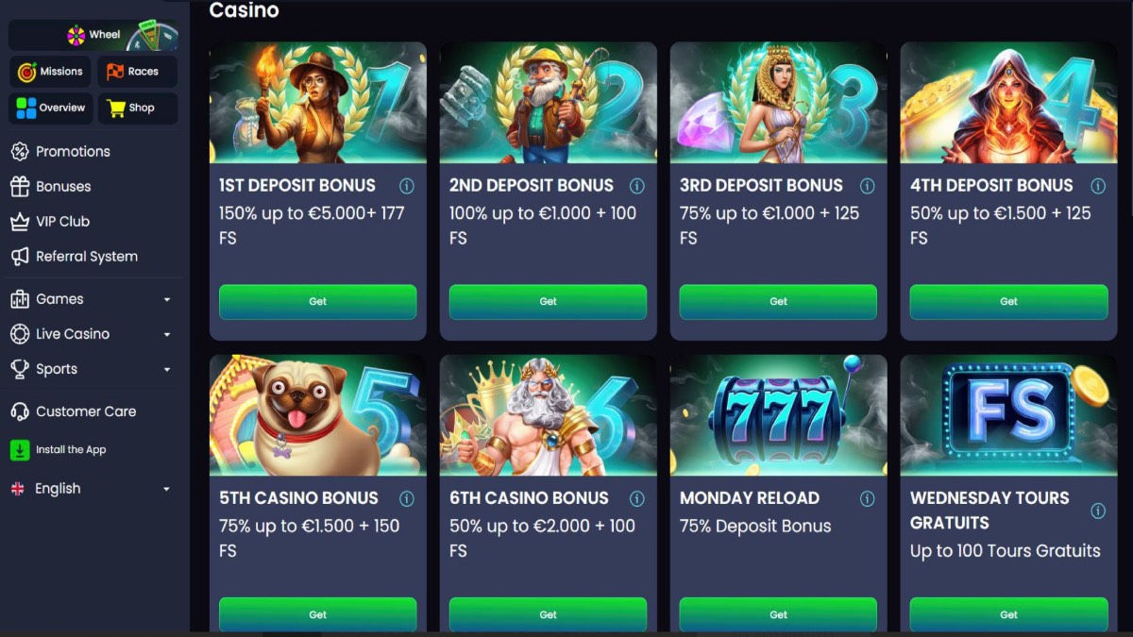Click the Install the App download icon
1133x637 pixels.
point(20,450)
